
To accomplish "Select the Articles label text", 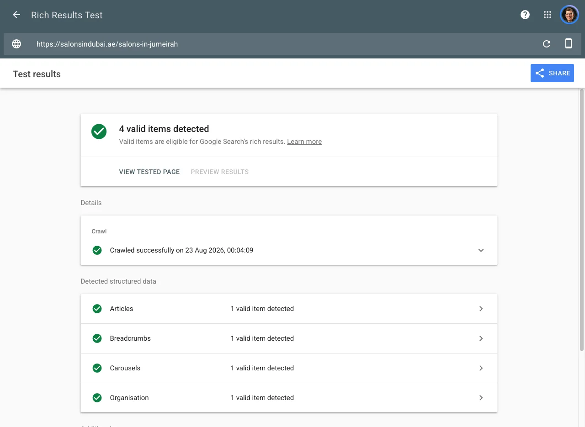I will click(x=122, y=309).
